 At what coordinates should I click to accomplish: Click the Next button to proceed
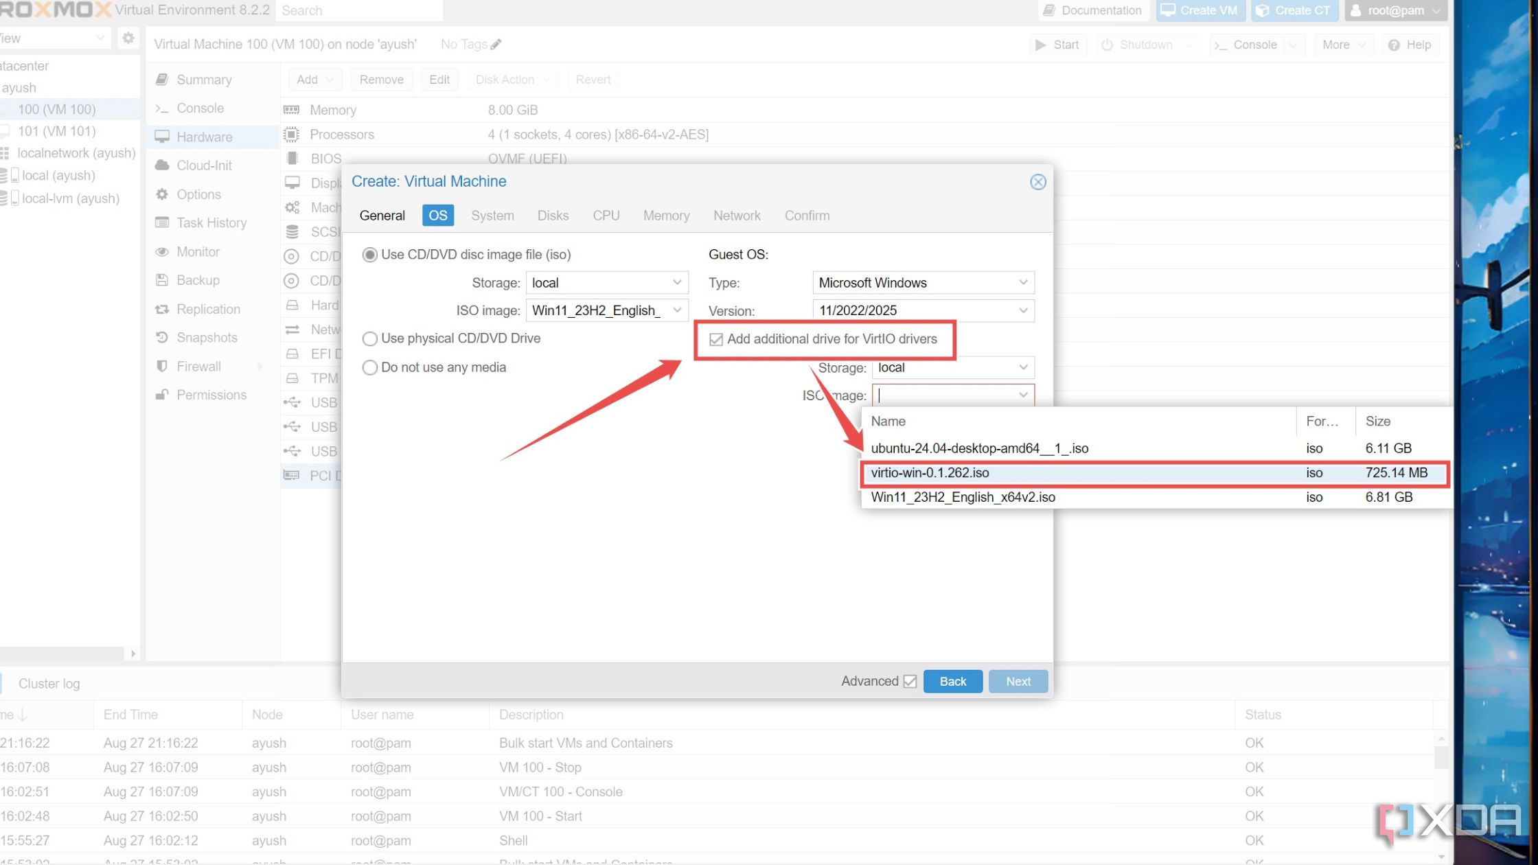1018,680
